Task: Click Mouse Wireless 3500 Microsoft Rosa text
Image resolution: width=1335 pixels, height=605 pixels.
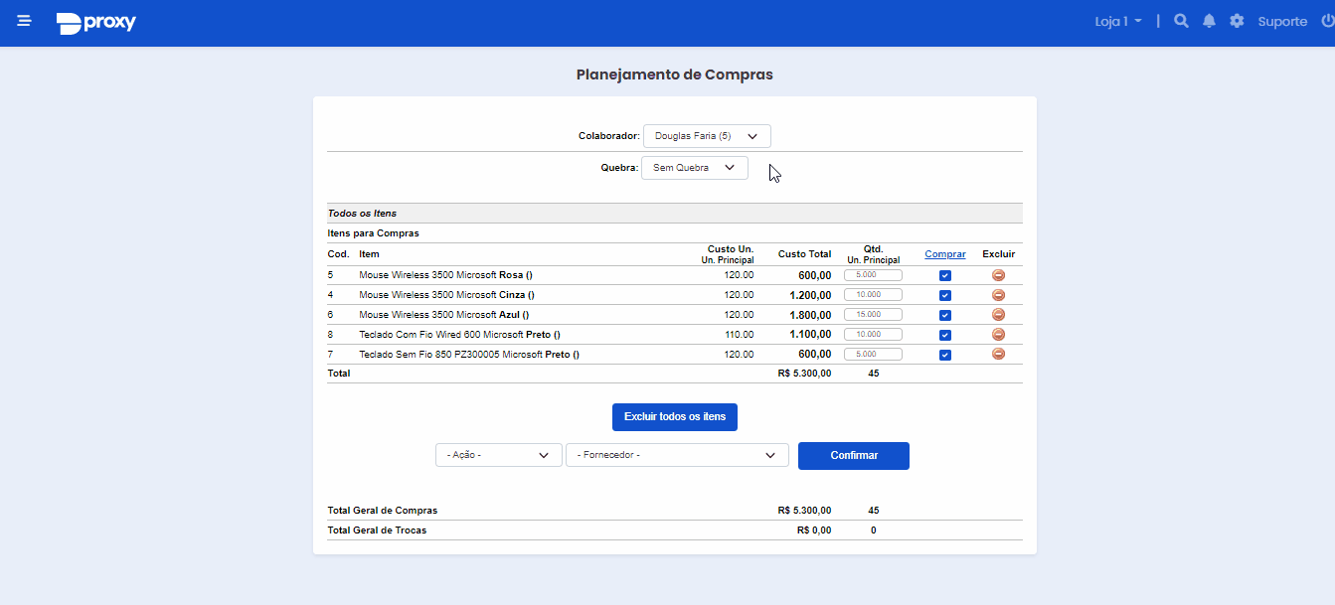Action: pos(446,275)
